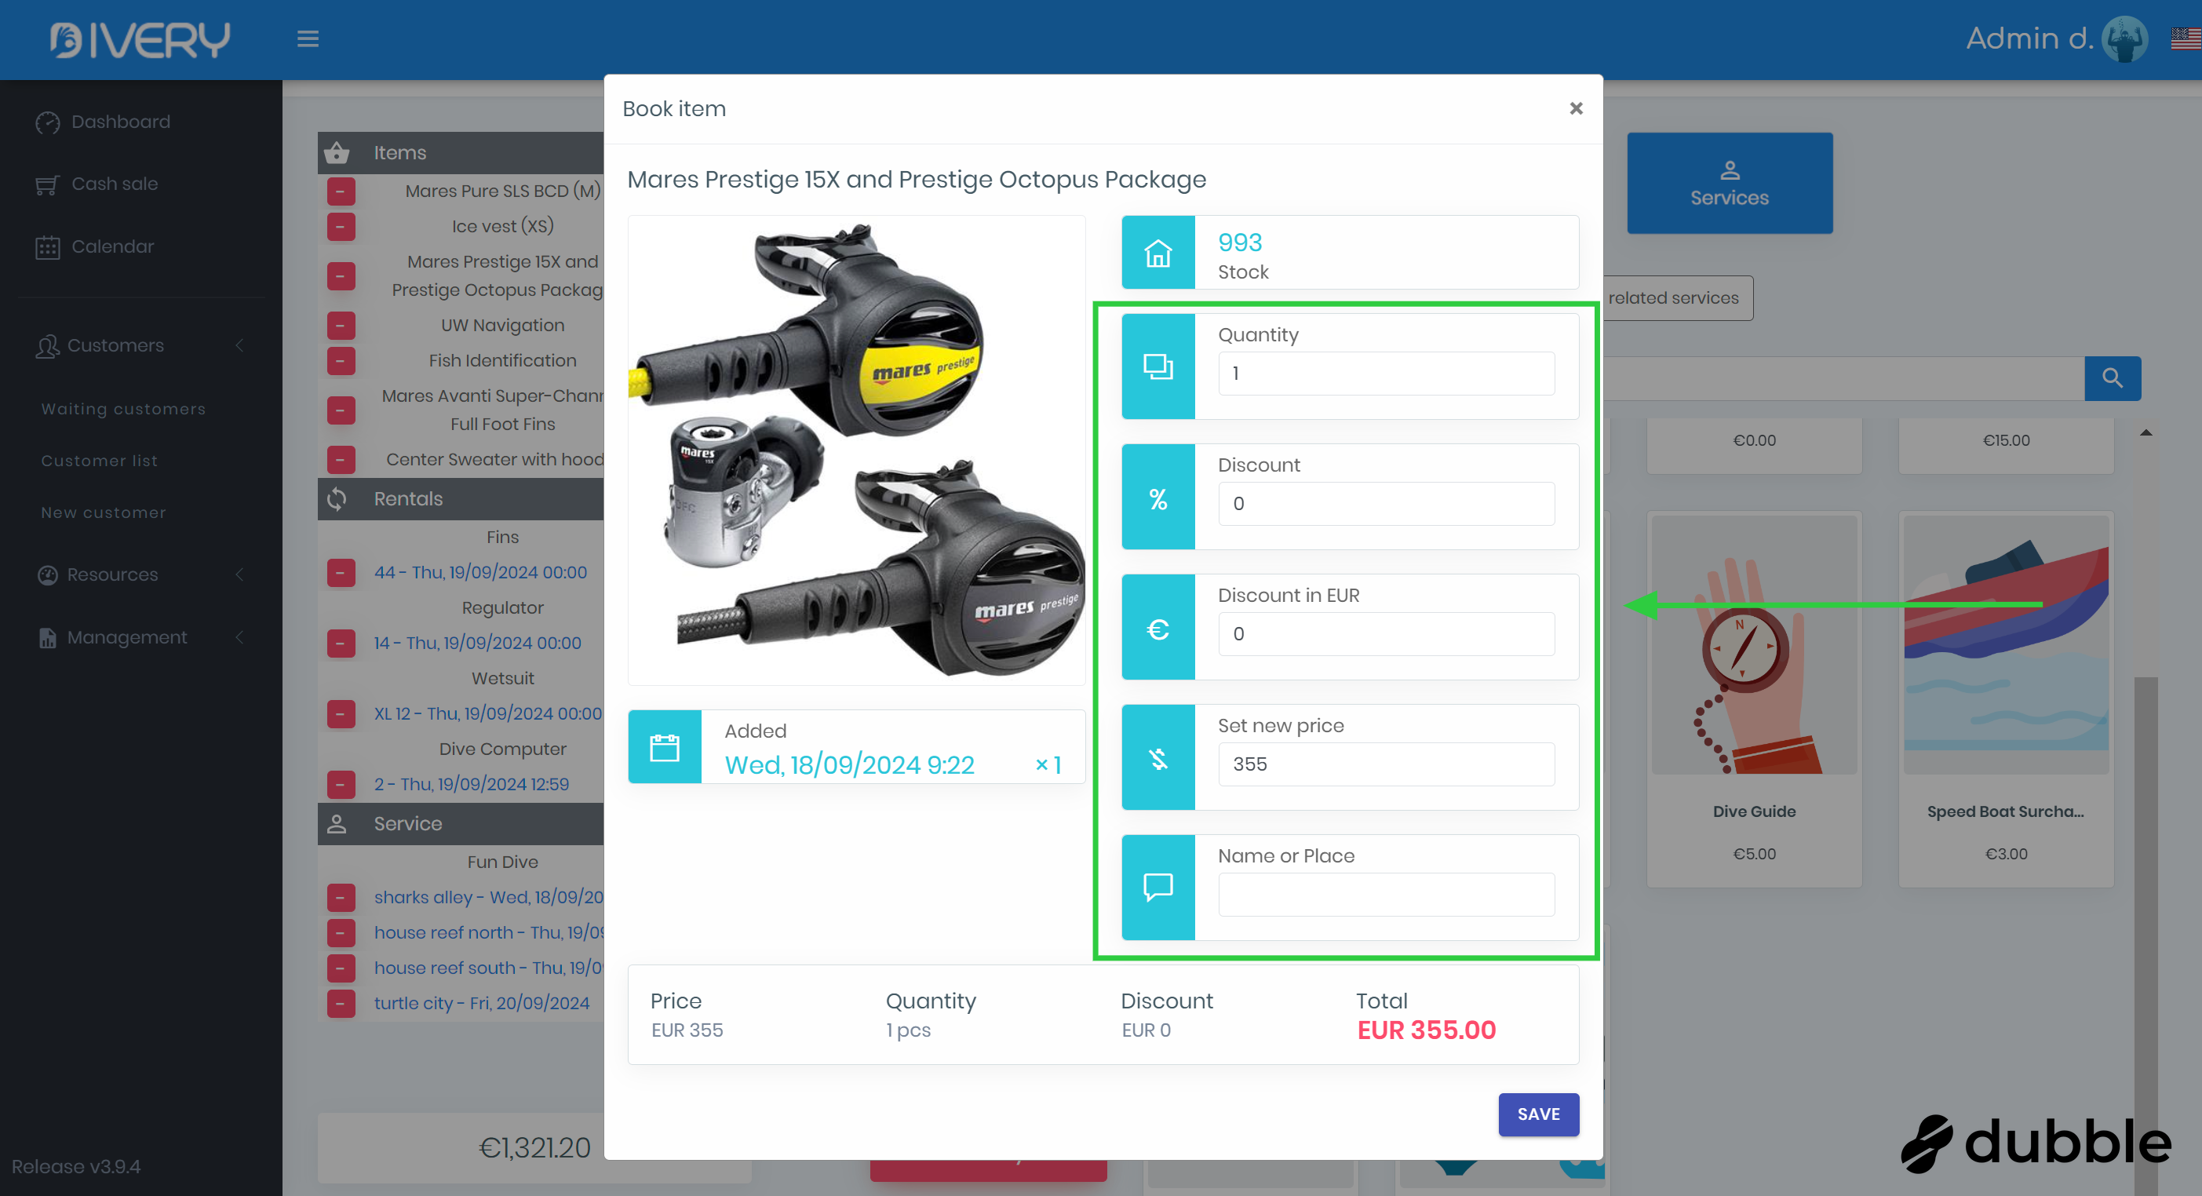Click the Divery logo
This screenshot has width=2202, height=1196.
pos(140,39)
